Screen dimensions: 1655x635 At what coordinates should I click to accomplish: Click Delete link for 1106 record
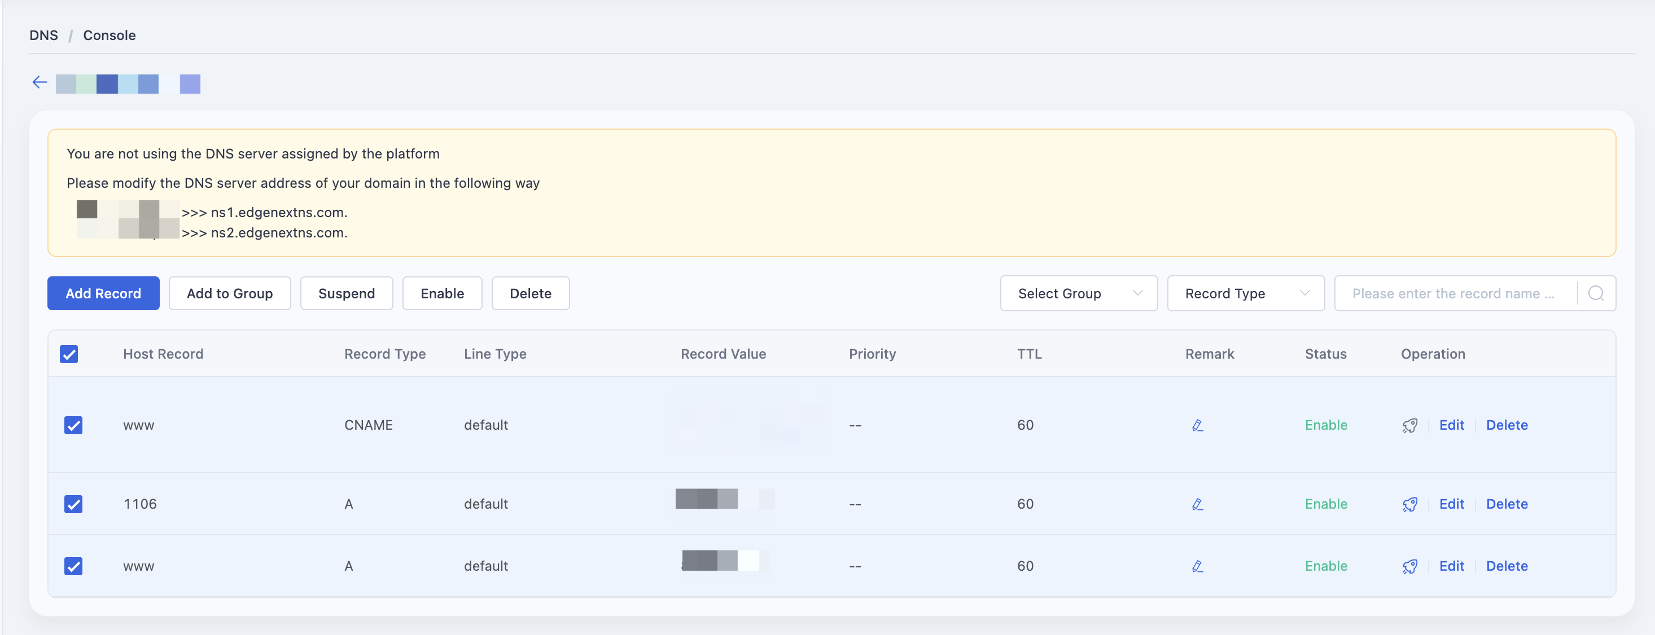pyautogui.click(x=1507, y=504)
